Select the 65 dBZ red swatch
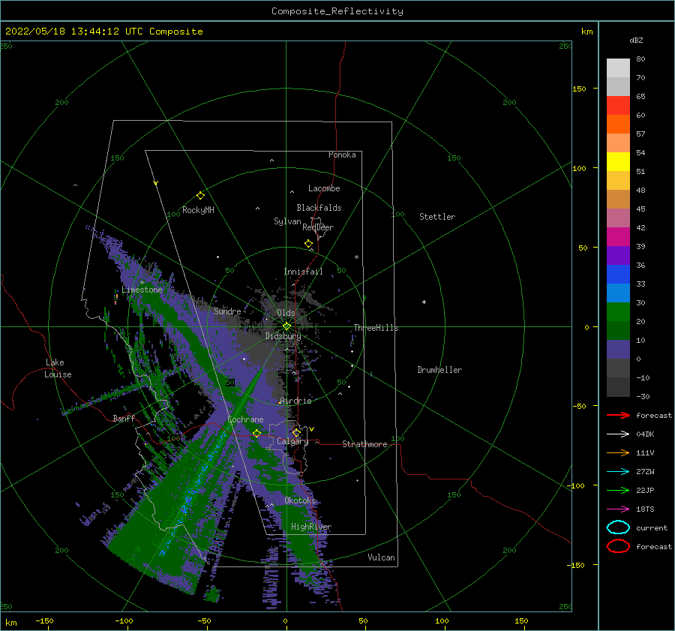This screenshot has width=675, height=631. click(x=618, y=106)
